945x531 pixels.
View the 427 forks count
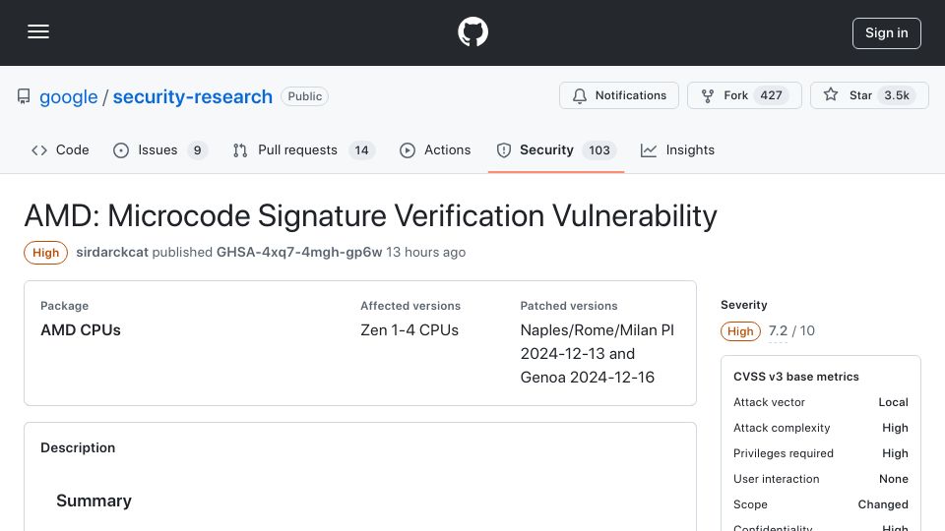coord(771,95)
